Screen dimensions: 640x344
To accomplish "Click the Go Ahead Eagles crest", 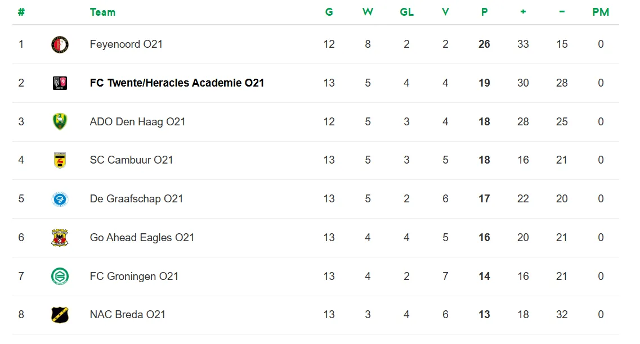I will 60,238.
